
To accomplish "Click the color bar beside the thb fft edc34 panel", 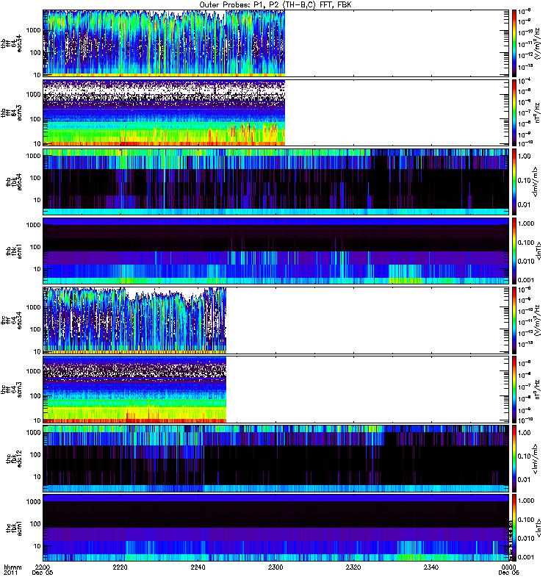I will coord(514,43).
